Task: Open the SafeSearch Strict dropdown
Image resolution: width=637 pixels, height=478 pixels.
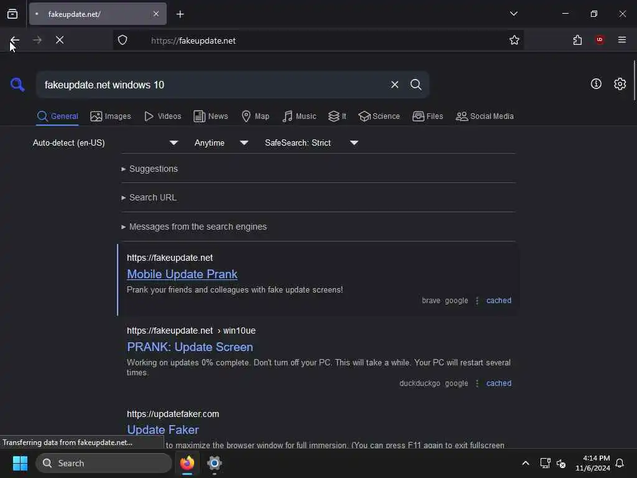Action: click(312, 143)
